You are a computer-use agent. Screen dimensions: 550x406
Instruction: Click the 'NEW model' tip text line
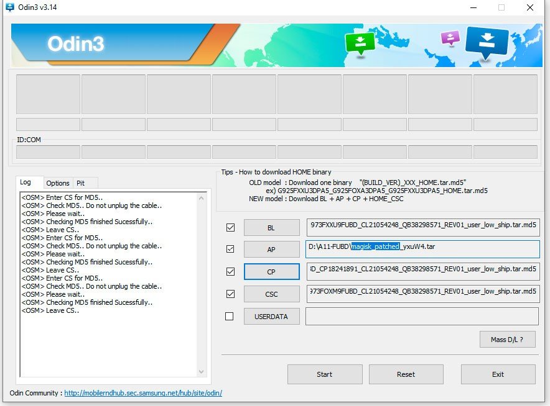point(326,199)
